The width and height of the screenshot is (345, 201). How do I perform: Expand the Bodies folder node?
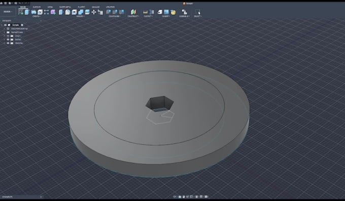pos(4,39)
